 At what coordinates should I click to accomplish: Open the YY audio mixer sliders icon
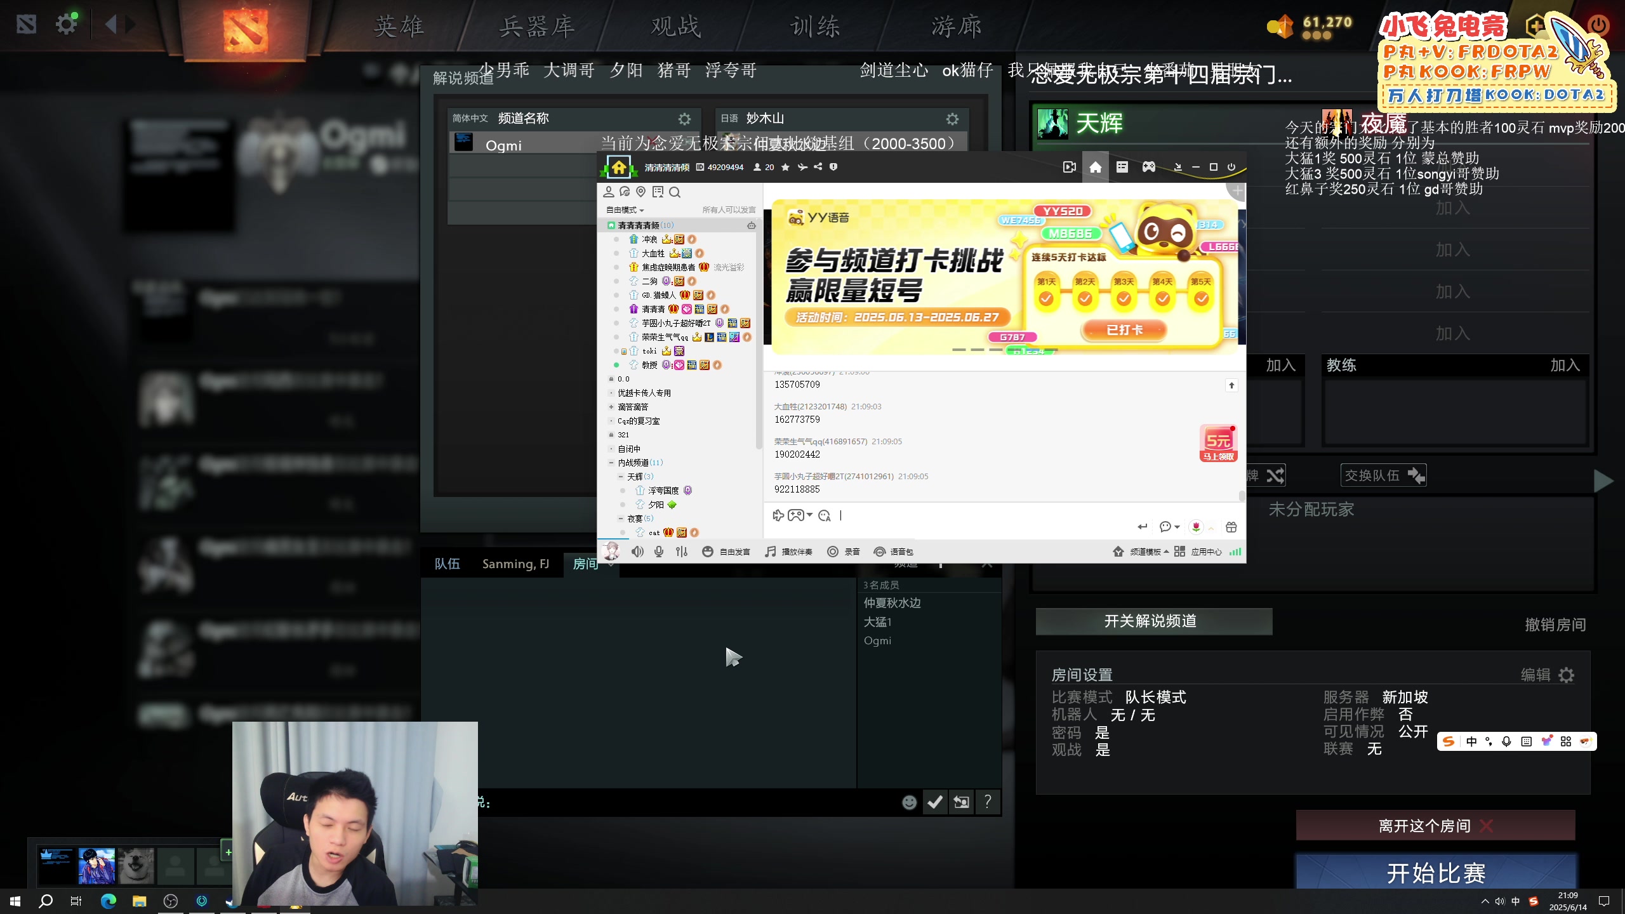(682, 552)
